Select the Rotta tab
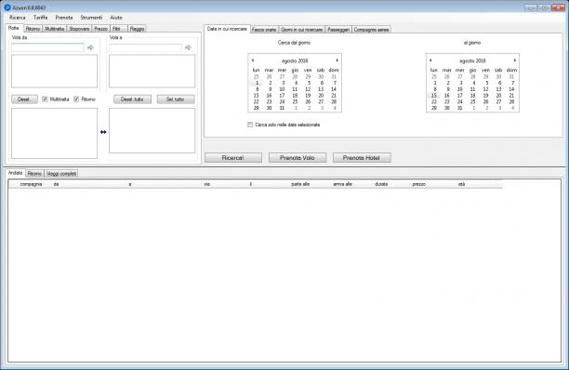The width and height of the screenshot is (569, 370). click(x=14, y=28)
